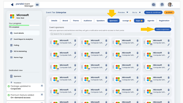Switch to the Lounge tab
183x103 pixels.
pyautogui.click(x=127, y=21)
